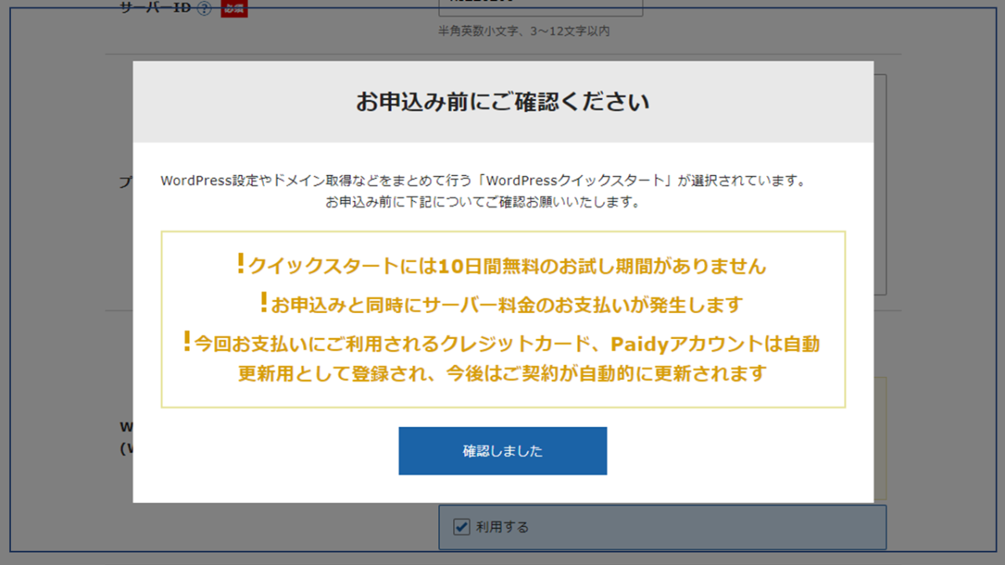This screenshot has height=565, width=1005.
Task: Click the warning about 10日間無料のお試し期間
Action: [502, 266]
